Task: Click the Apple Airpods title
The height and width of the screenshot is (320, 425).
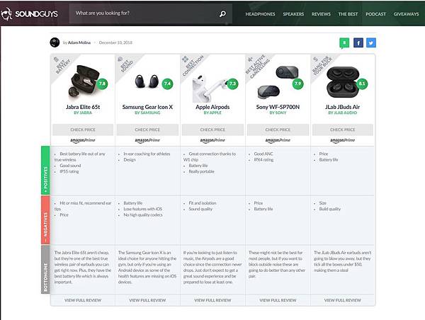Action: coord(212,107)
